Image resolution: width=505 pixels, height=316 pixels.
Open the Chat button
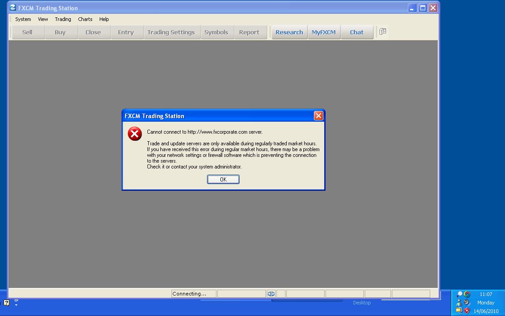357,32
